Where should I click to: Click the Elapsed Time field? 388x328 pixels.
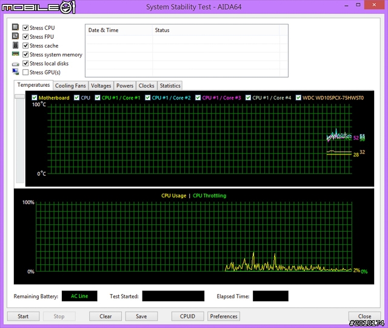270,296
